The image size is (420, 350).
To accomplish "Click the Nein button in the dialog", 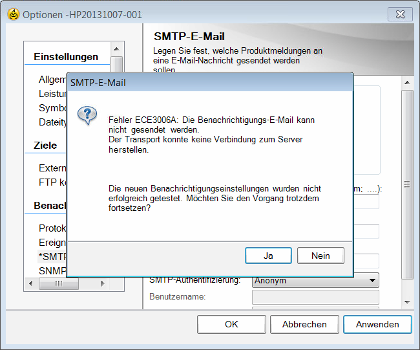I will (320, 256).
